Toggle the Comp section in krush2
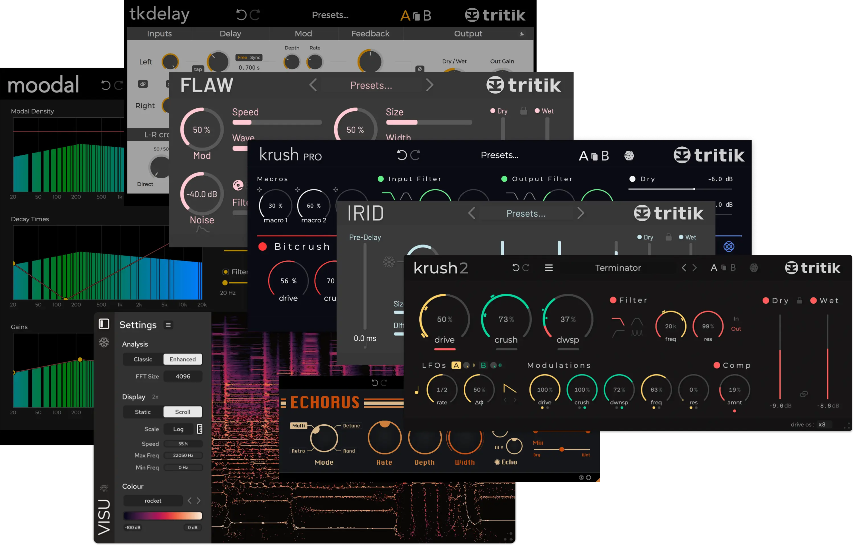854x546 pixels. pos(716,365)
